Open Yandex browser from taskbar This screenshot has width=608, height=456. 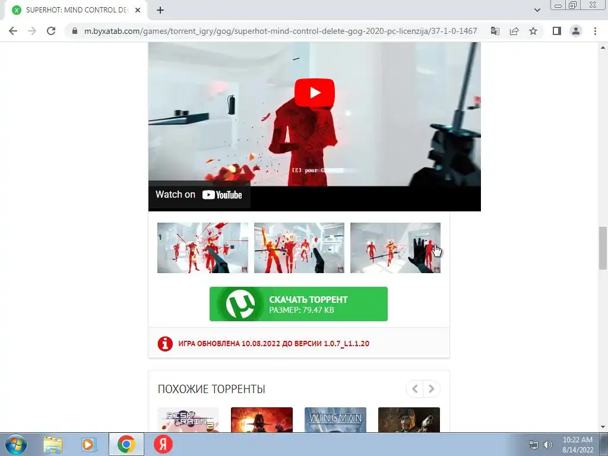[x=163, y=444]
